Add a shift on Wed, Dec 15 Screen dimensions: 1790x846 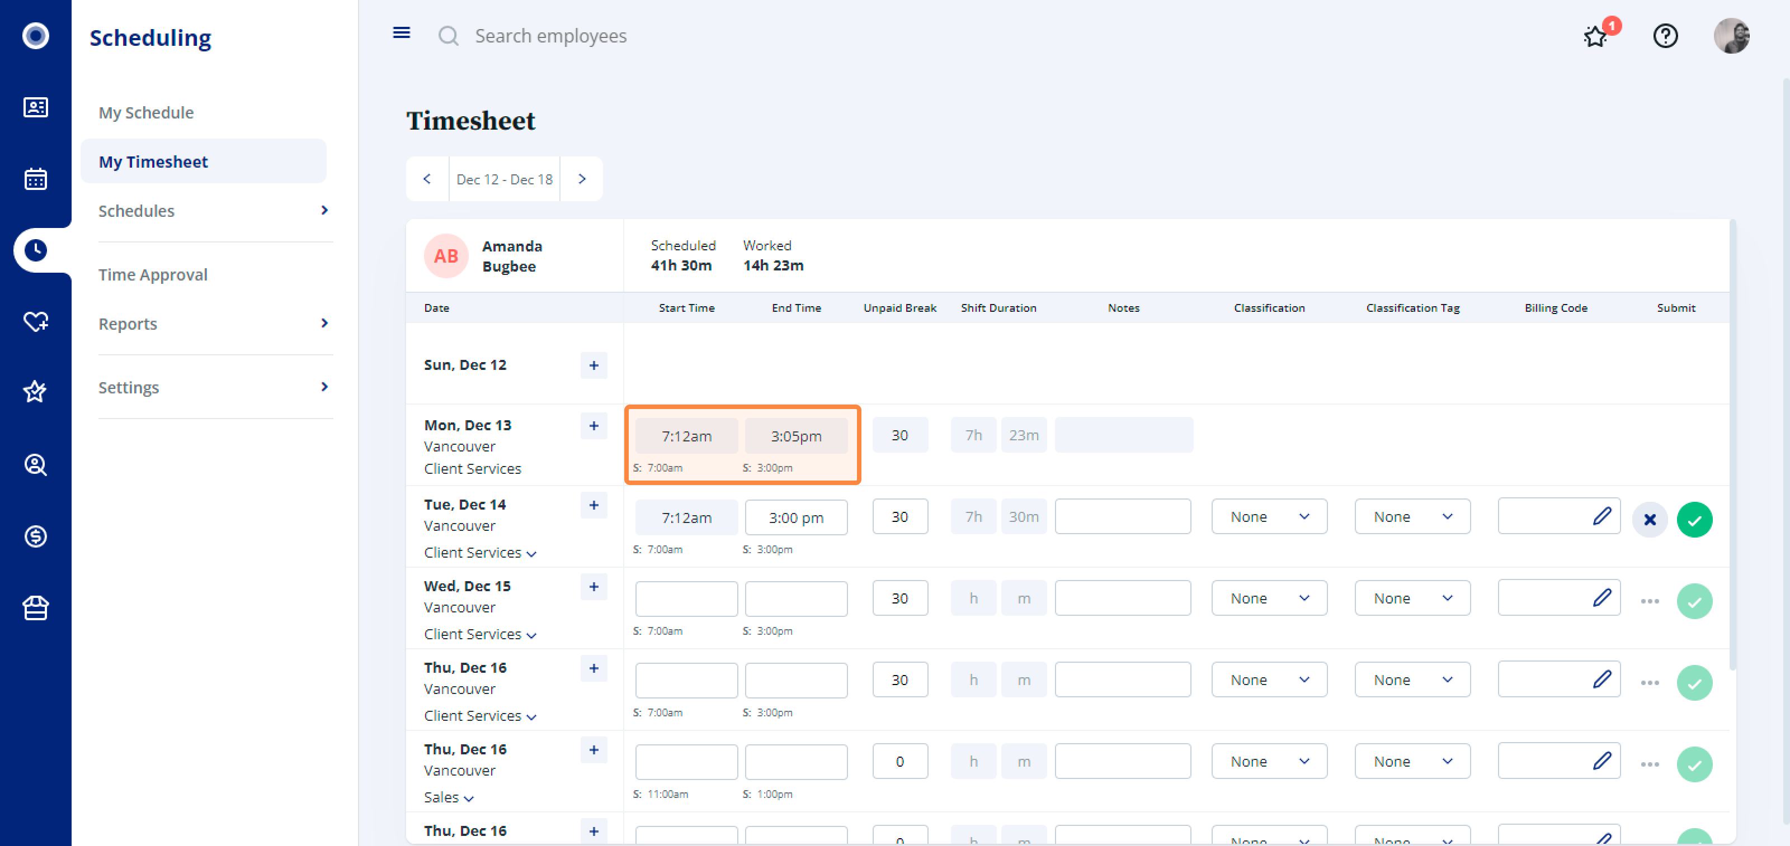click(x=593, y=586)
